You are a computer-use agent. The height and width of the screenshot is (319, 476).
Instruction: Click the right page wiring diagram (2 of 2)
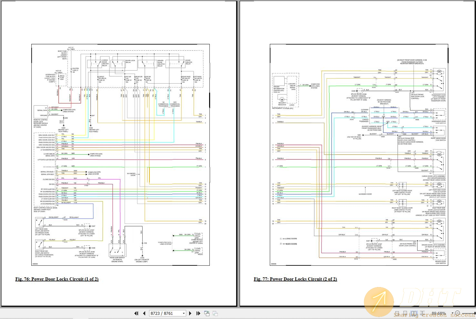pos(359,155)
